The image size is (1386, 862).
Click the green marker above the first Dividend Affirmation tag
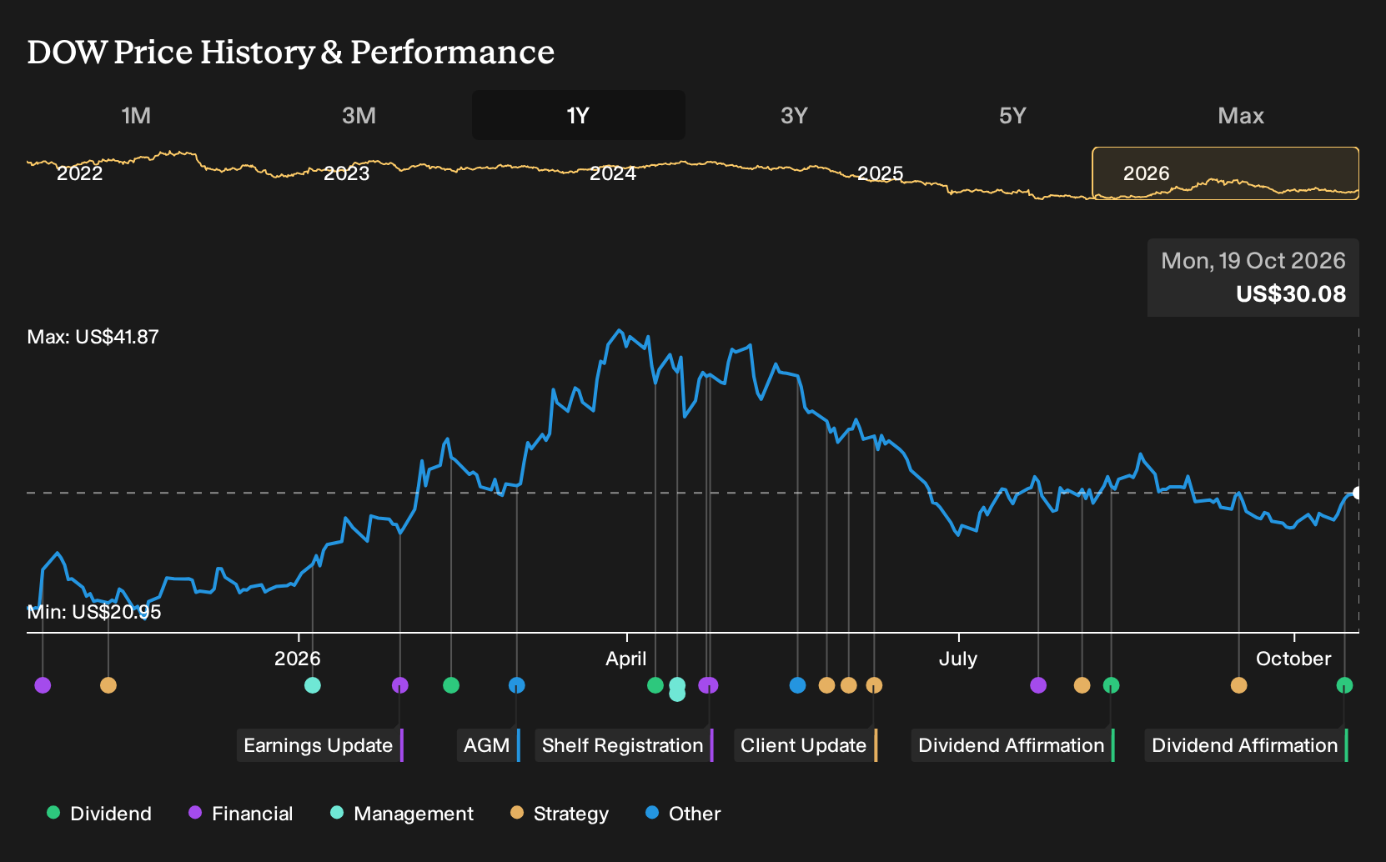[x=1112, y=685]
